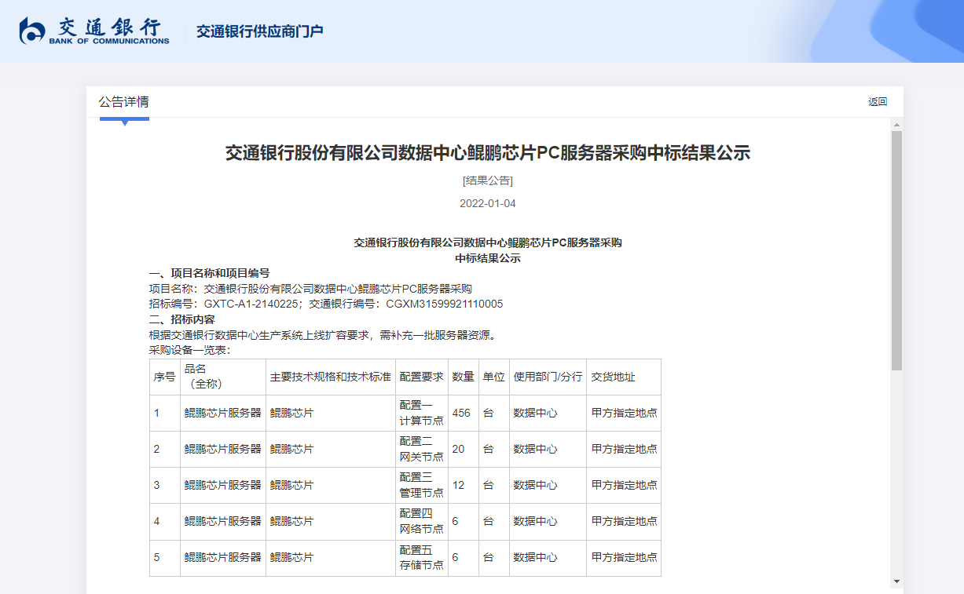Click the 配置三 管理节点 cell
The height and width of the screenshot is (594, 964).
click(422, 485)
